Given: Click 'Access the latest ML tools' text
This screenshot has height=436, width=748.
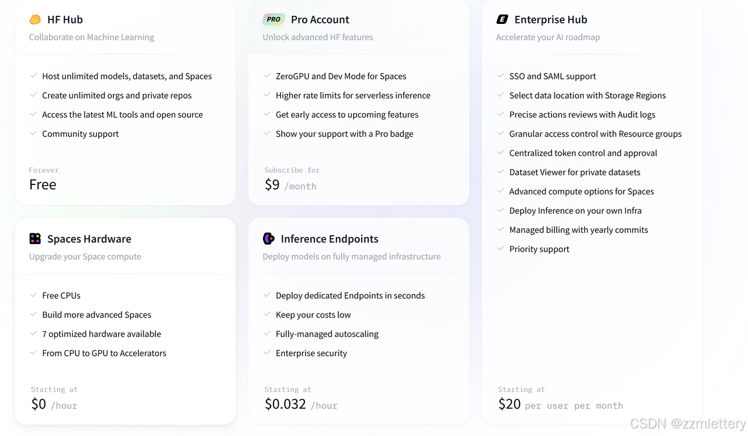Looking at the screenshot, I should pos(123,114).
